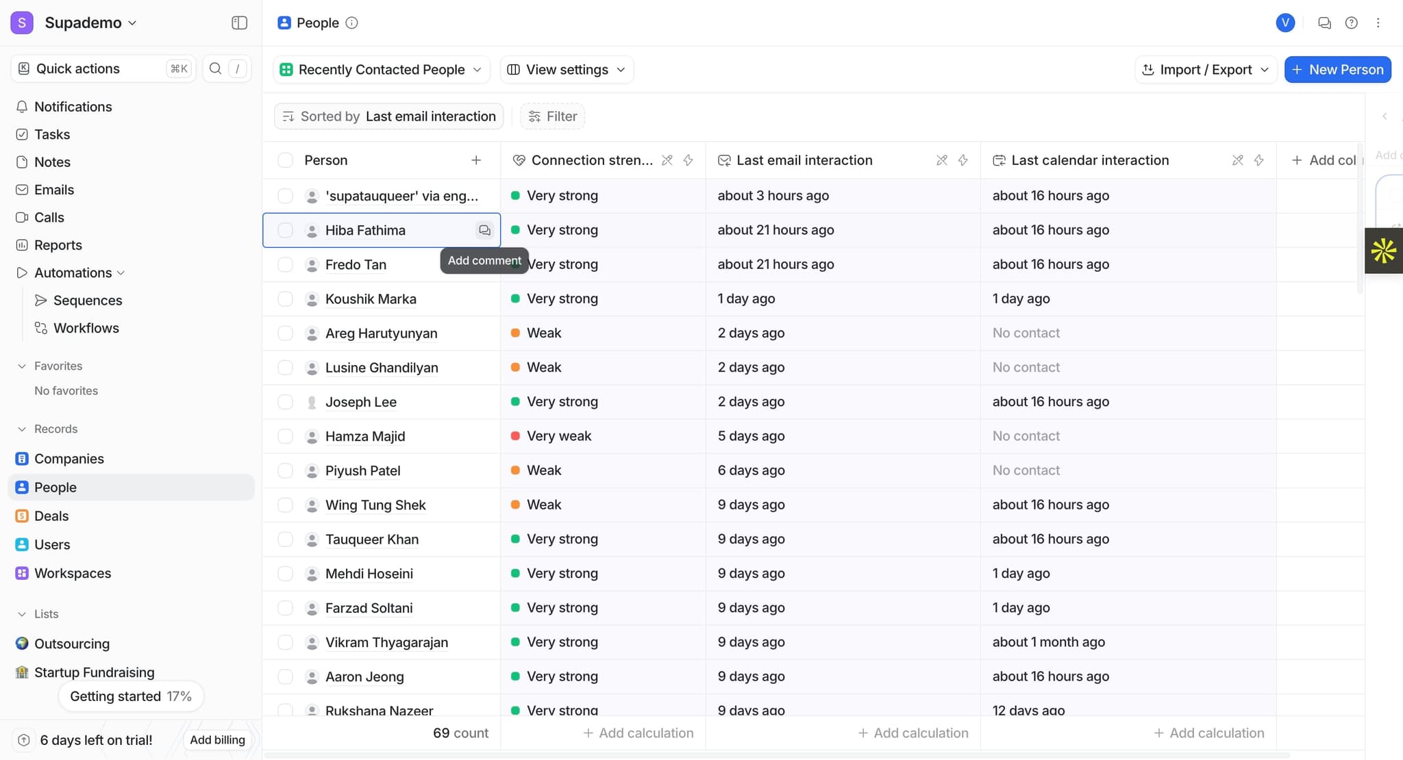
Task: Select Koushik Marka row checkbox
Action: point(285,299)
